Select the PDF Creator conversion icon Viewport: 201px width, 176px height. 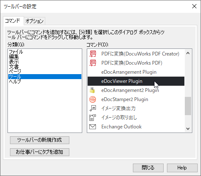tap(93, 54)
